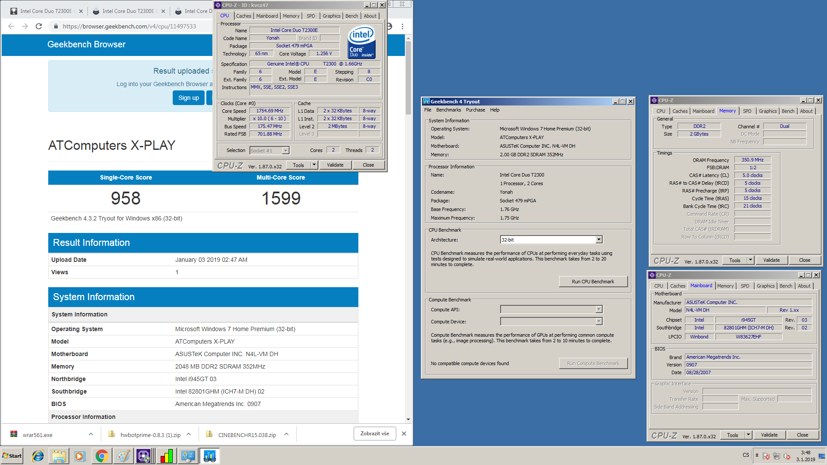Close the second Intel Core Duo T2300E tab
Viewport: 827px width, 465px height.
tap(163, 11)
